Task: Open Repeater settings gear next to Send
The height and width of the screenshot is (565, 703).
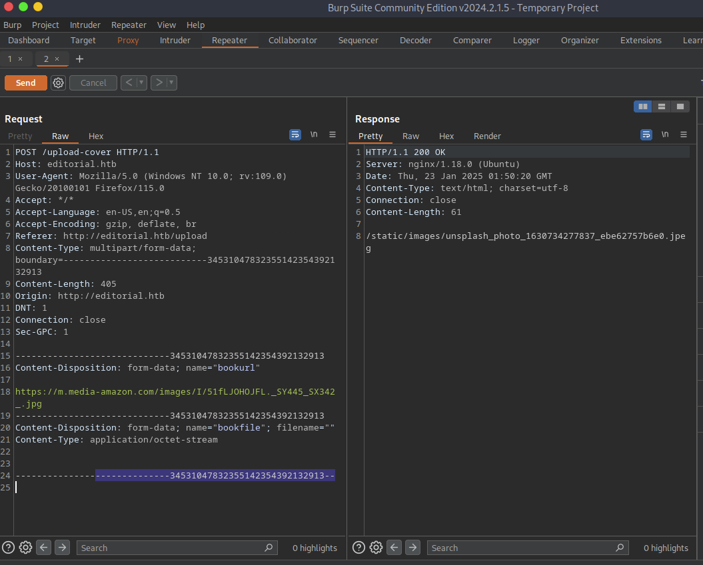Action: (58, 83)
